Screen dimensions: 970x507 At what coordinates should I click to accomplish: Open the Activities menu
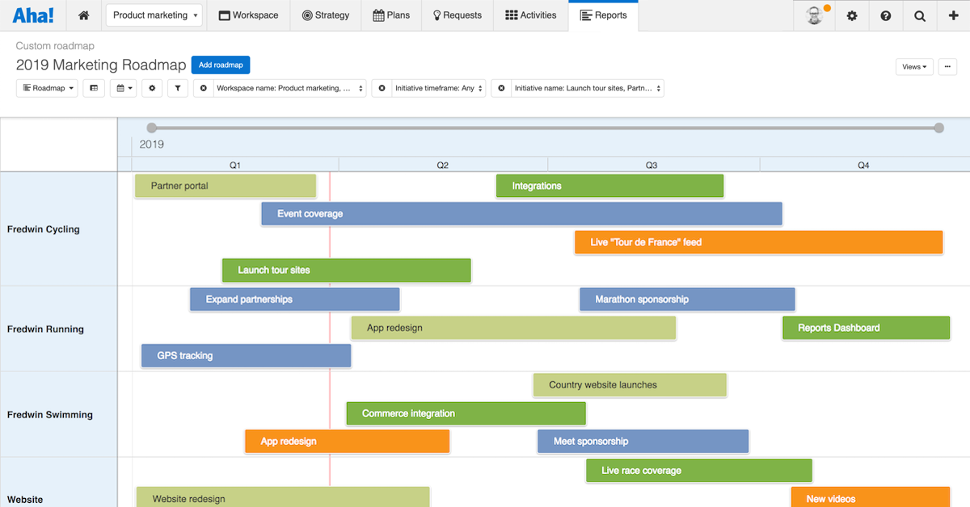[530, 15]
